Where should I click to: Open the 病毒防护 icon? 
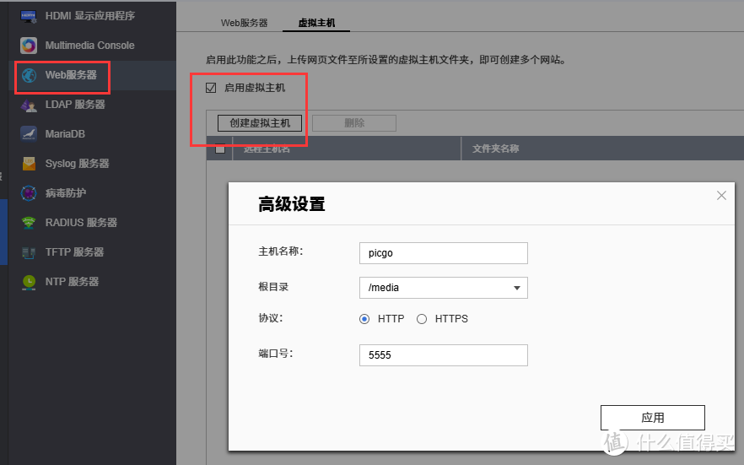point(29,193)
